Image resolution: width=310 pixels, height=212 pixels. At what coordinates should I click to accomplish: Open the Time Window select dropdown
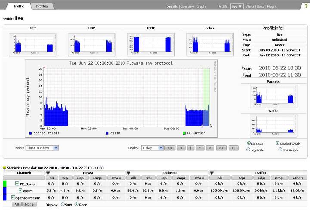(42, 148)
